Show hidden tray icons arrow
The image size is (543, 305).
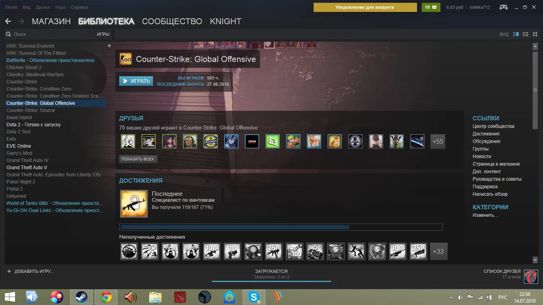pos(451,297)
